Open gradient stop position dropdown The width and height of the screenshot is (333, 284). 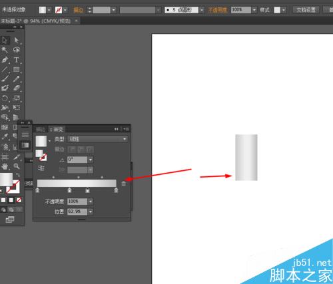(x=91, y=212)
